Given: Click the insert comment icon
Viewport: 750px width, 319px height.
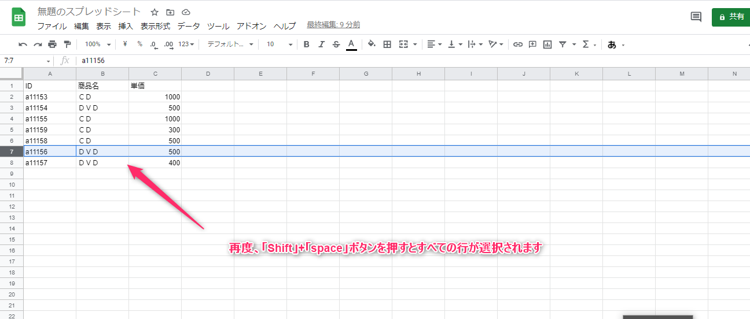Looking at the screenshot, I should tap(532, 44).
